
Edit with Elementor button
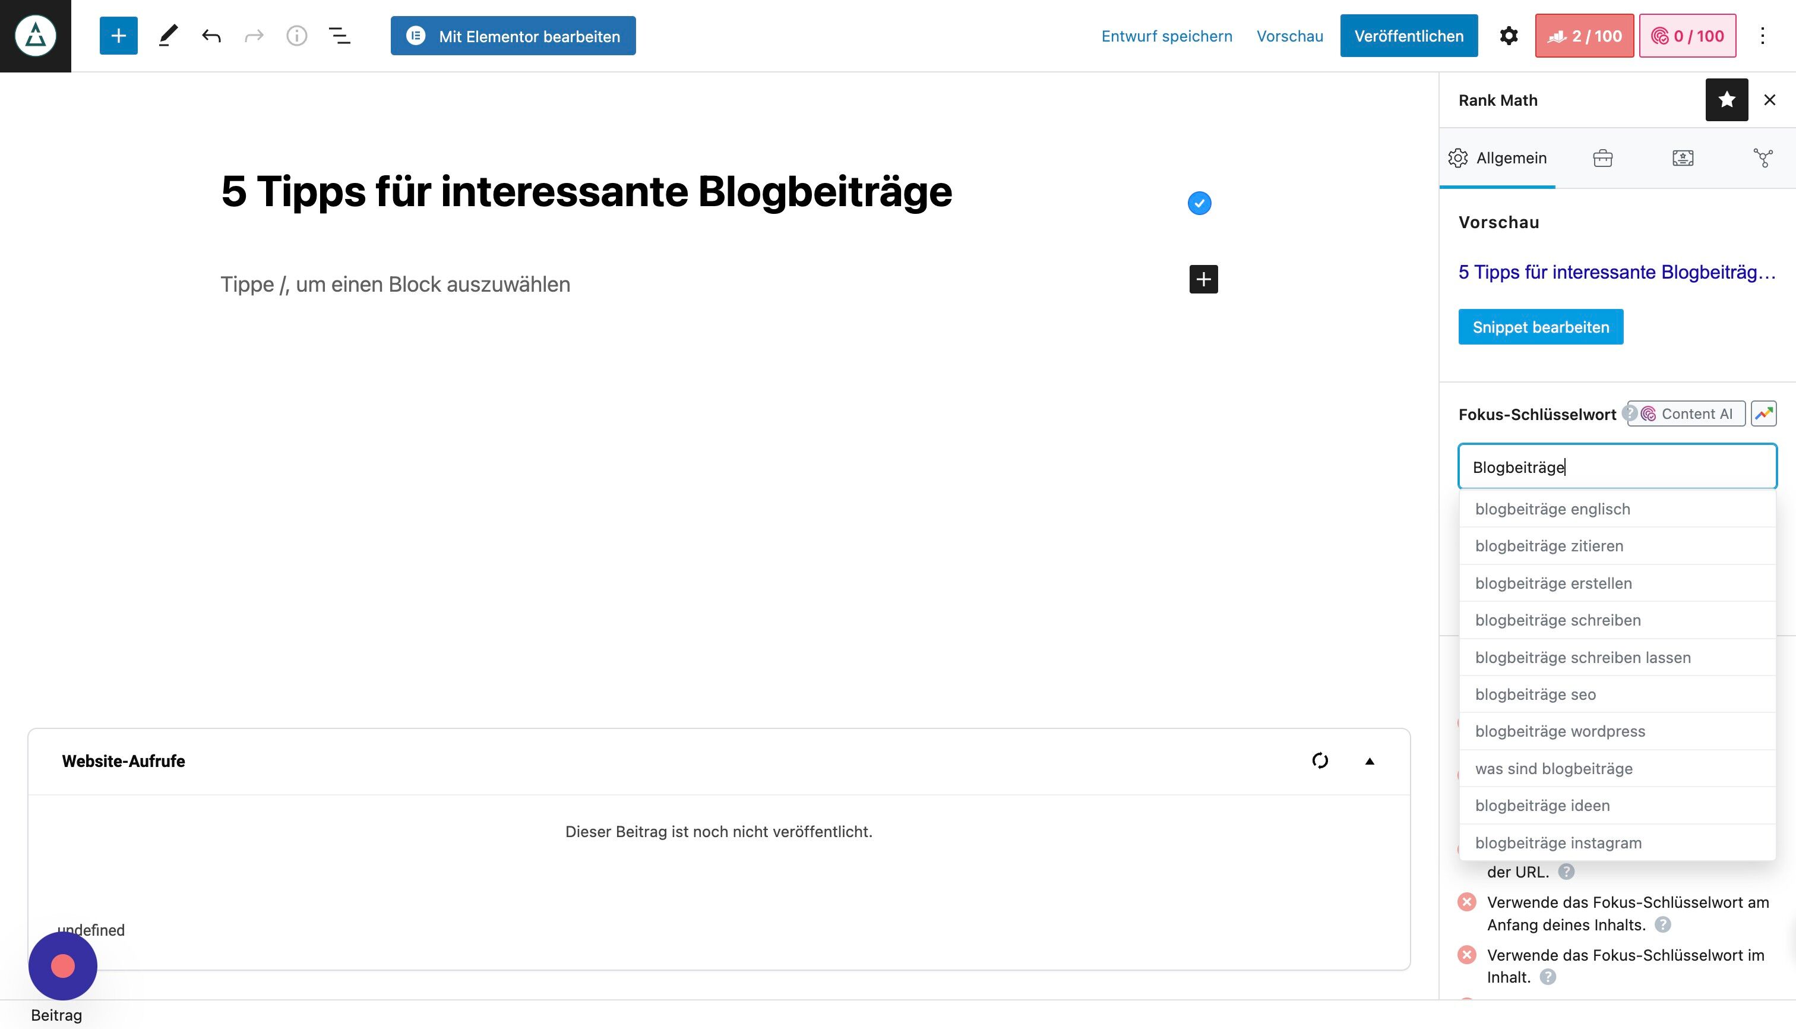pos(513,35)
